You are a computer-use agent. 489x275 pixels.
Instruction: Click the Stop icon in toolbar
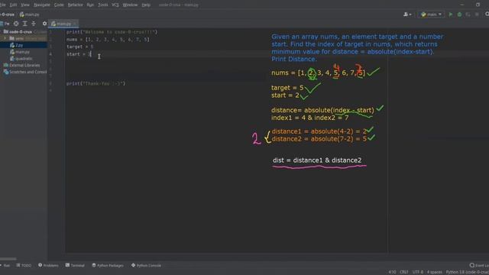tap(477, 15)
